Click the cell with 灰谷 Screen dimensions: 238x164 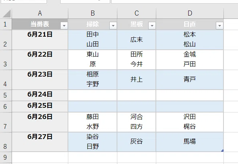pos(137,142)
